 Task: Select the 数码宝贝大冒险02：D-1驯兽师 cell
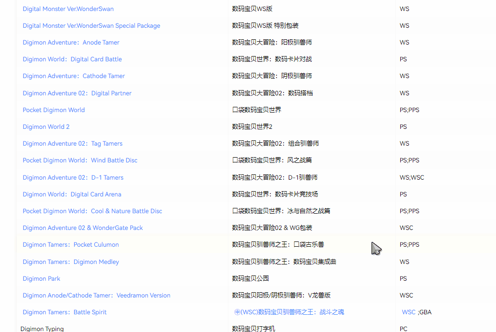tap(275, 178)
